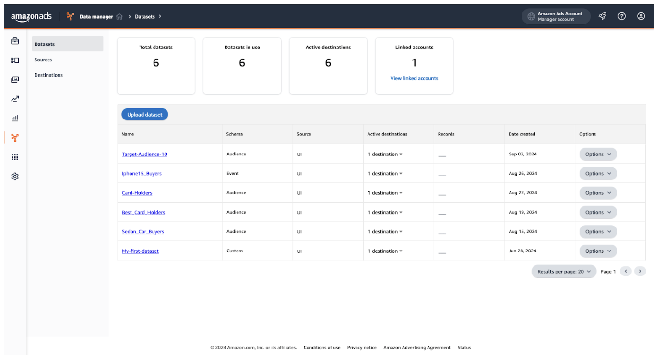Expand Options for Best_Card_Holders
This screenshot has height=358, width=665.
coord(598,212)
